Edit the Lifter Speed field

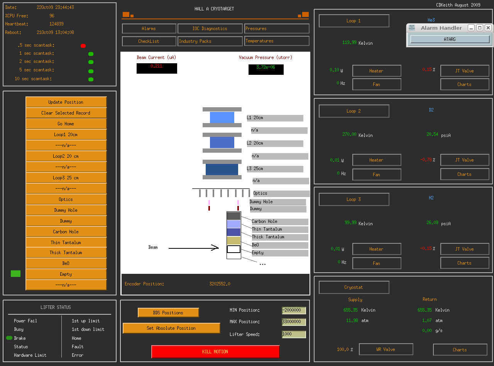coord(294,334)
